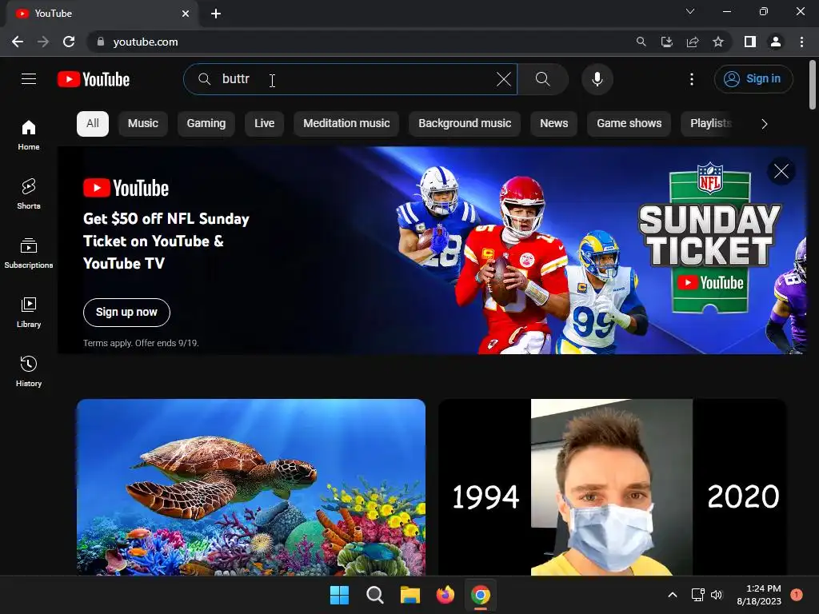Image resolution: width=819 pixels, height=614 pixels.
Task: Open a new tab with the plus
Action: click(216, 14)
